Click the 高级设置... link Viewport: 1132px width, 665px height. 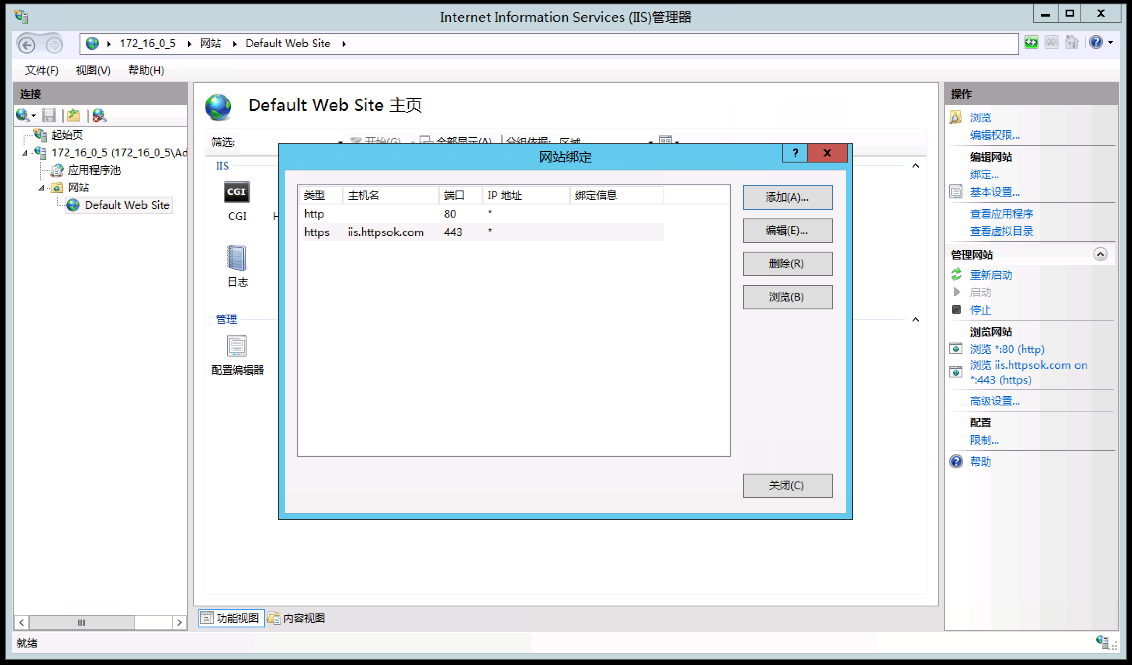coord(995,401)
